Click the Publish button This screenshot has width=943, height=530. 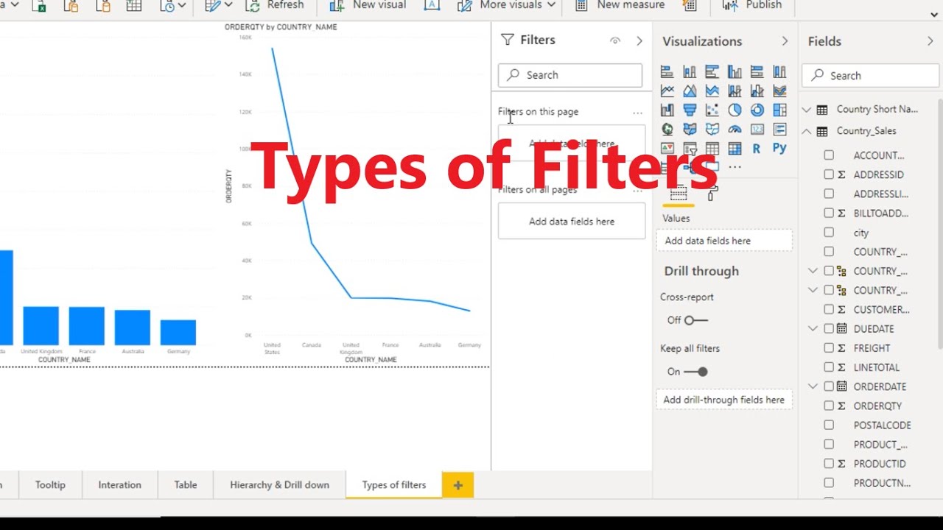pyautogui.click(x=752, y=5)
